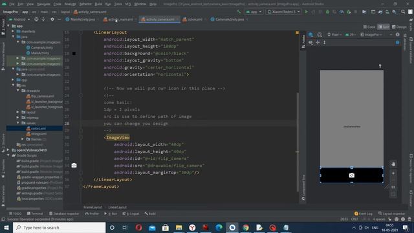Zoom in with the plus button in preview

(x=393, y=173)
